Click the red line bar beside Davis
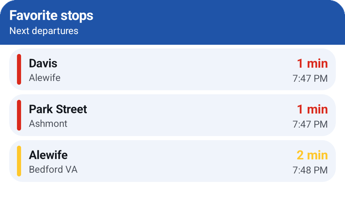Image resolution: width=345 pixels, height=213 pixels. tap(19, 70)
